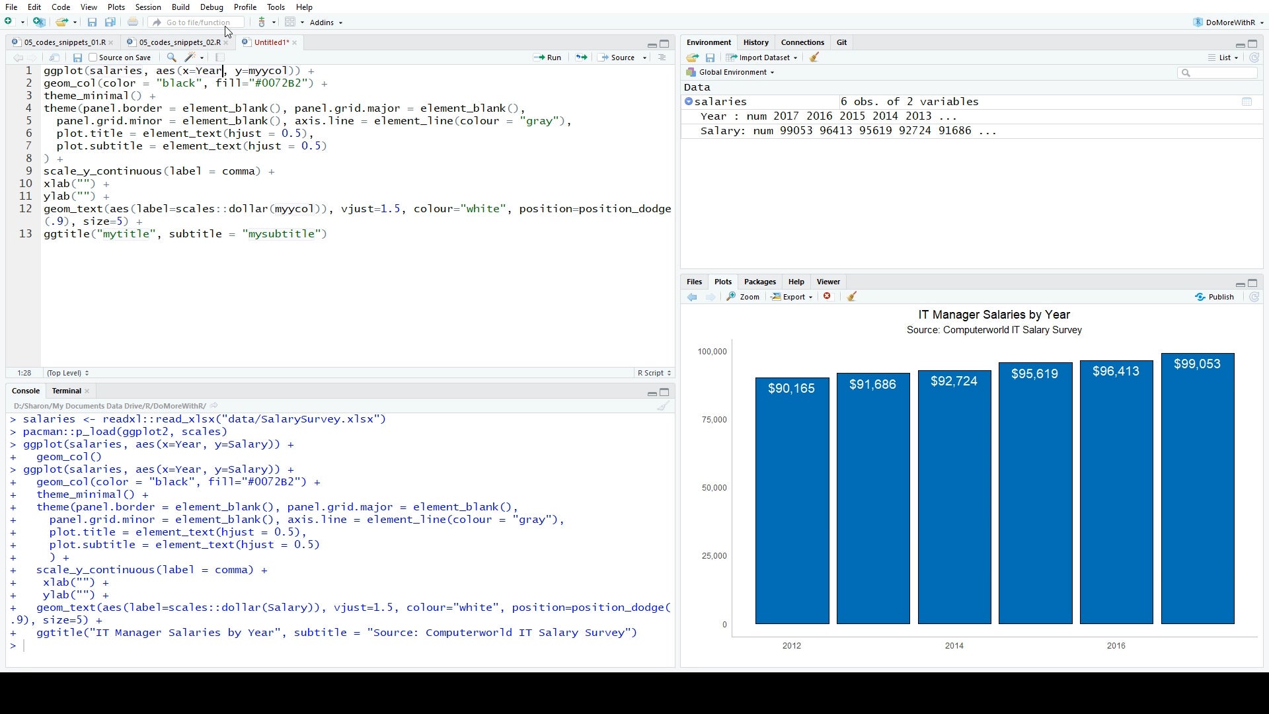Open recent files dropdown arrow
This screenshot has width=1269, height=714.
(75, 22)
